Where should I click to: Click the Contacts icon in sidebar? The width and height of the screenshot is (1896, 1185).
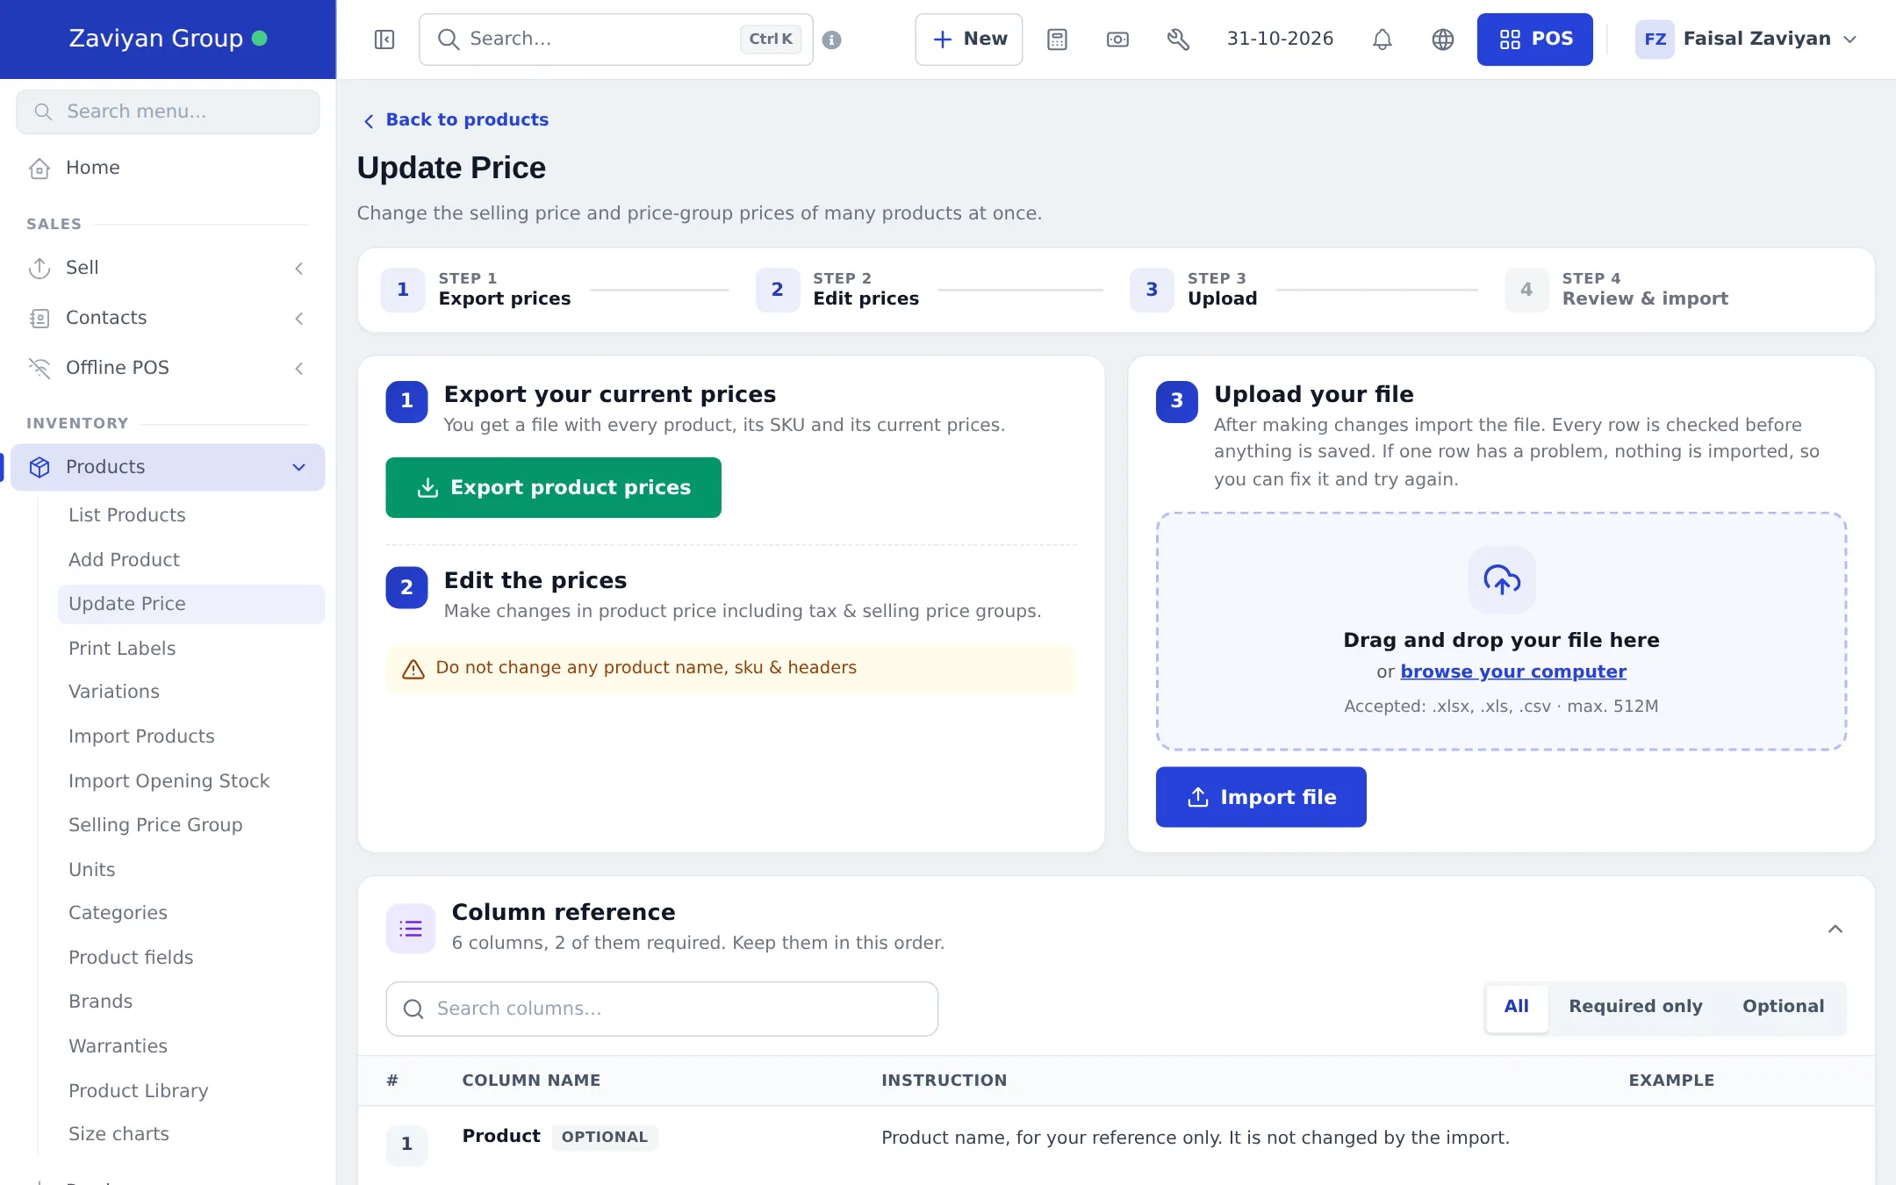(39, 319)
